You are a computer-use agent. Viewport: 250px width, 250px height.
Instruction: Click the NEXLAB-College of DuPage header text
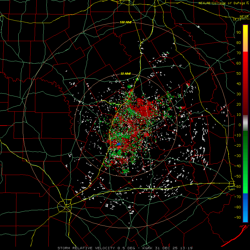(222, 3)
